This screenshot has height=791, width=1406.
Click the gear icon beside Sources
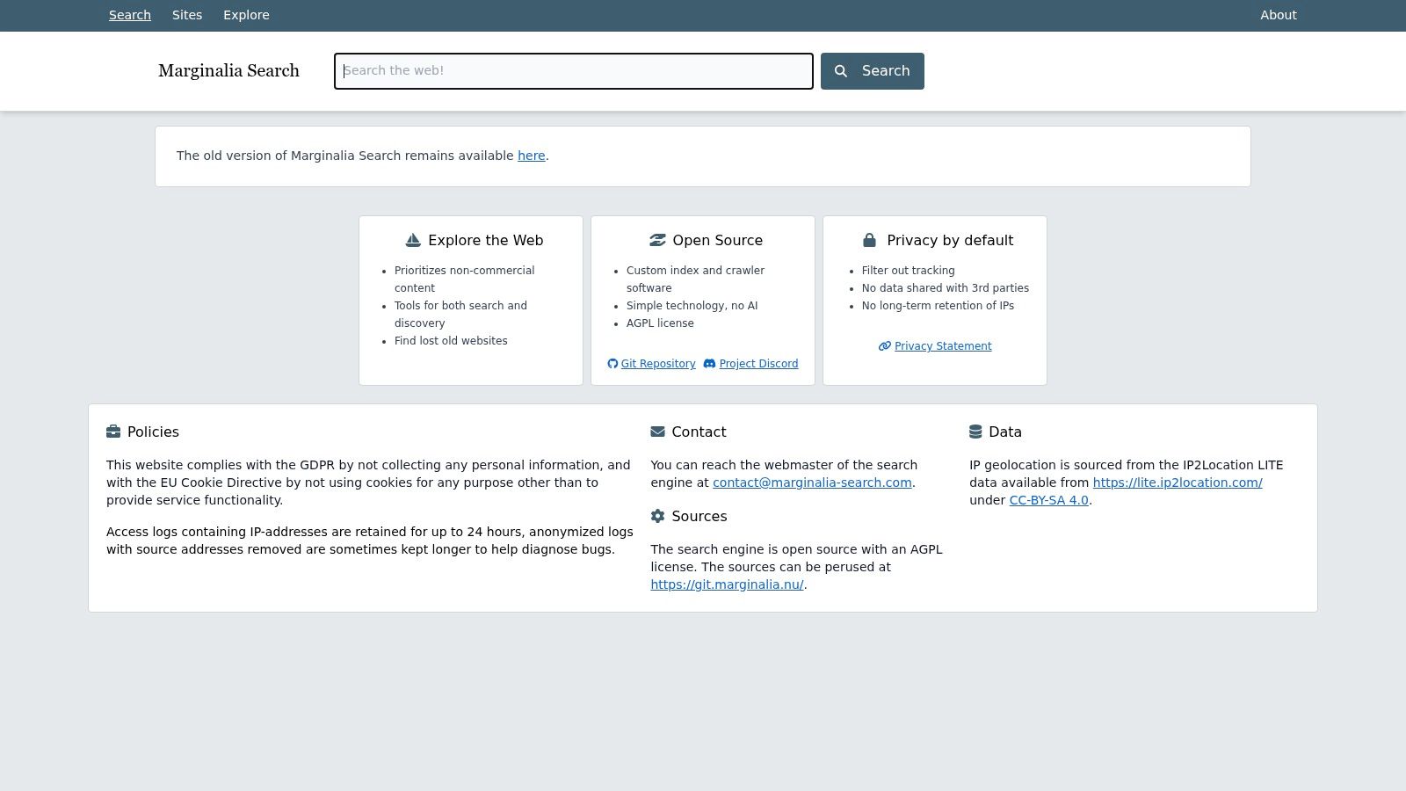657,516
